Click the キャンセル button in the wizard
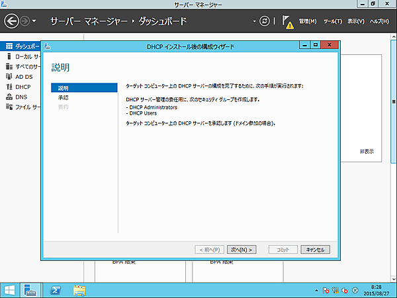Screen dimensions: 397x298 315,250
